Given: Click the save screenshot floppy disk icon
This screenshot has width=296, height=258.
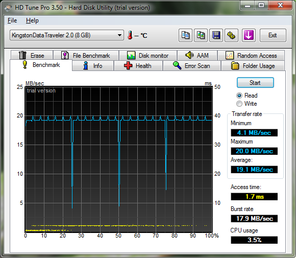Looking at the screenshot, I should coord(216,35).
